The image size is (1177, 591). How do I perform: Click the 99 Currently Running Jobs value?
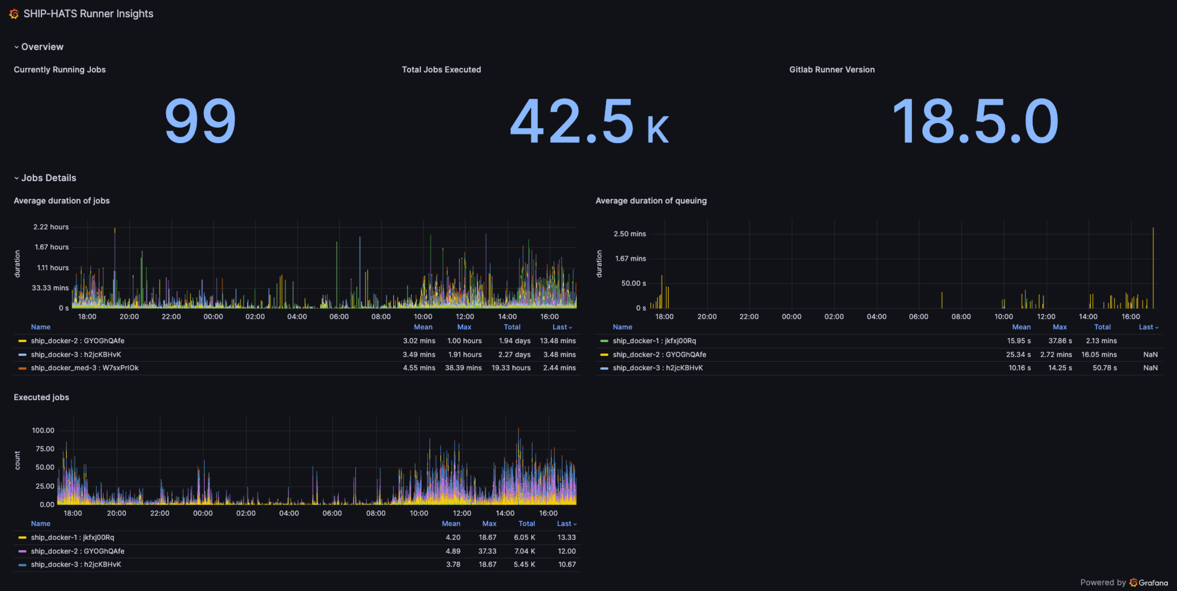200,120
